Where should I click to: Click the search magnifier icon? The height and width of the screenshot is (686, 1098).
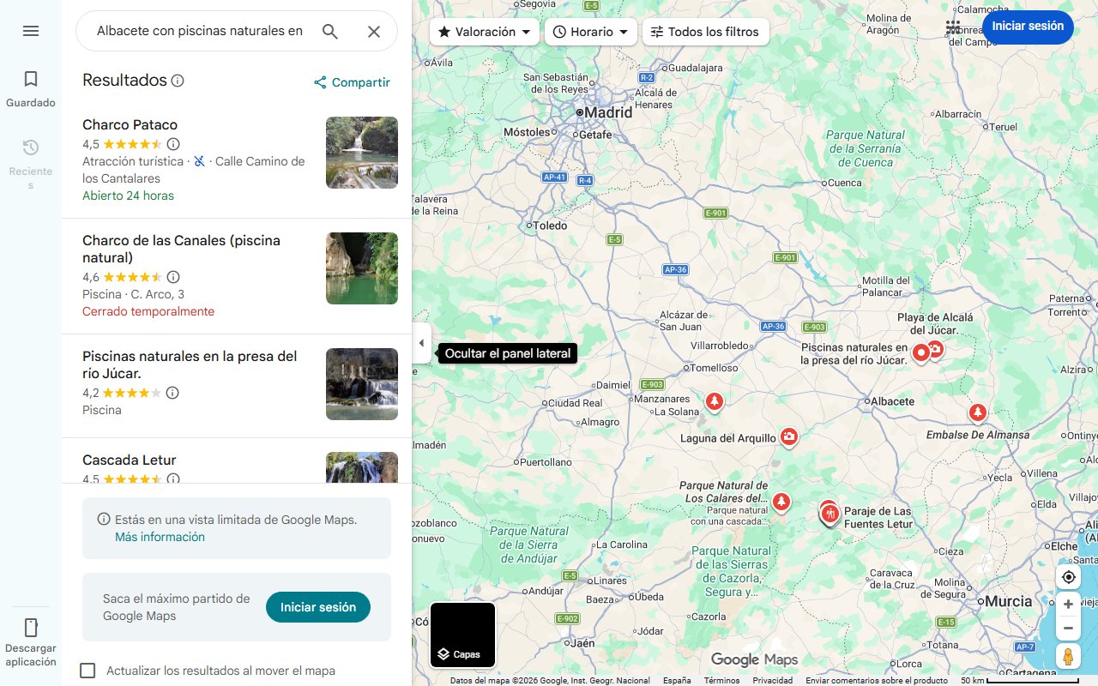point(329,31)
